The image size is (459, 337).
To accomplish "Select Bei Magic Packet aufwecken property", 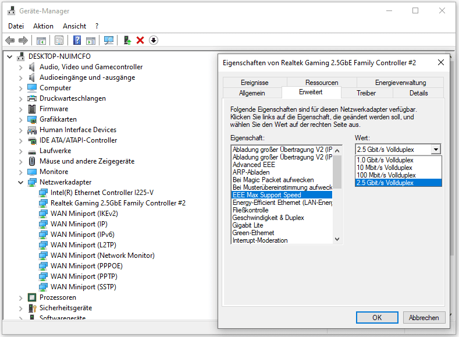I will pos(282,180).
